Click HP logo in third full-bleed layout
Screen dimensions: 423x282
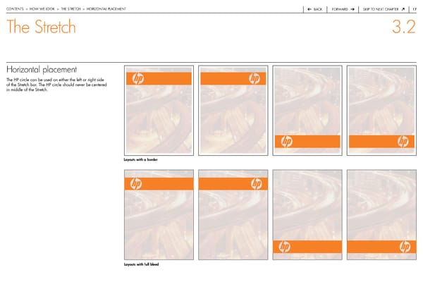[286, 247]
